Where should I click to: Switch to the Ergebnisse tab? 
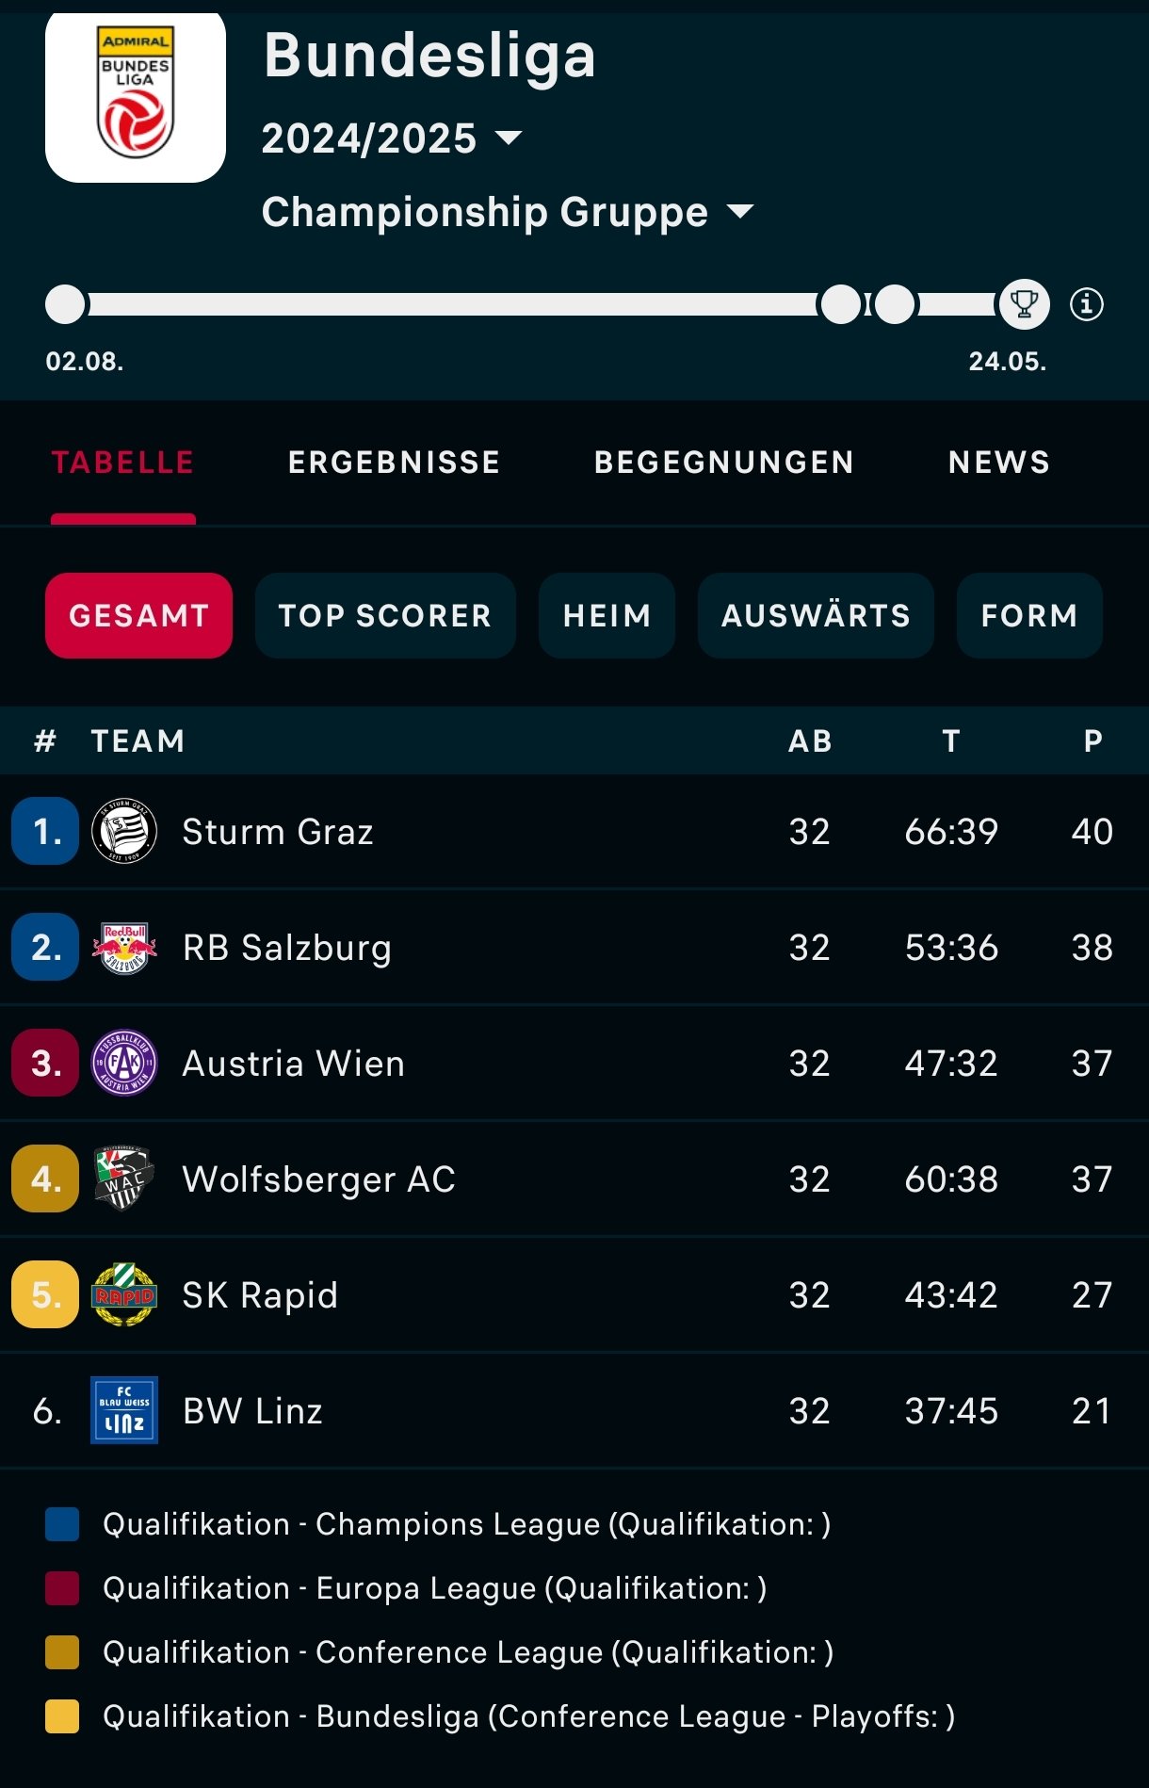point(394,463)
